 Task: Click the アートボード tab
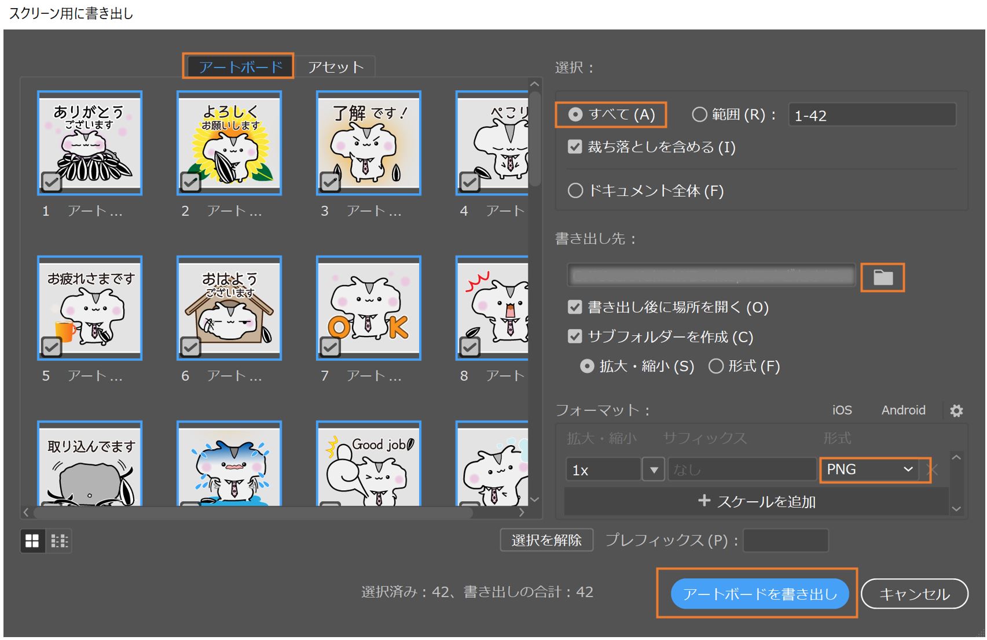238,66
